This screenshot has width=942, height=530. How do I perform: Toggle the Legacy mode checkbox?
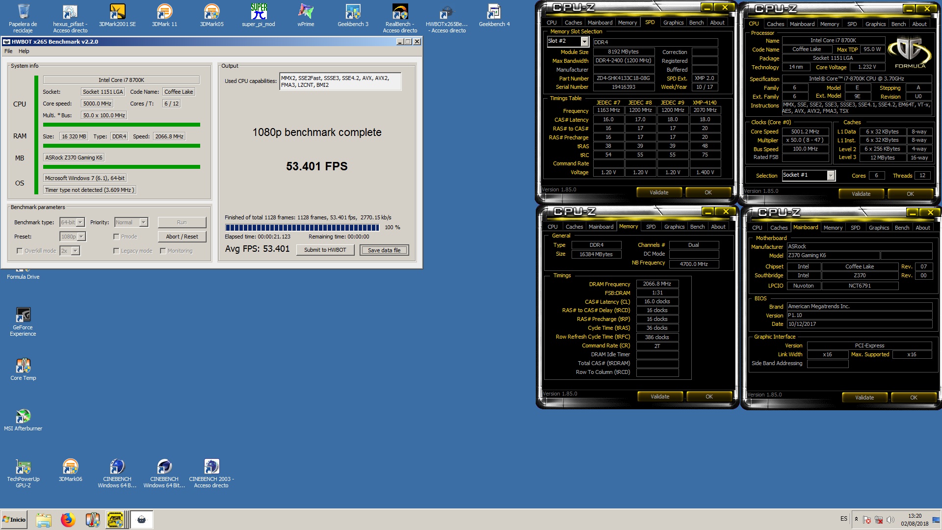pos(116,251)
